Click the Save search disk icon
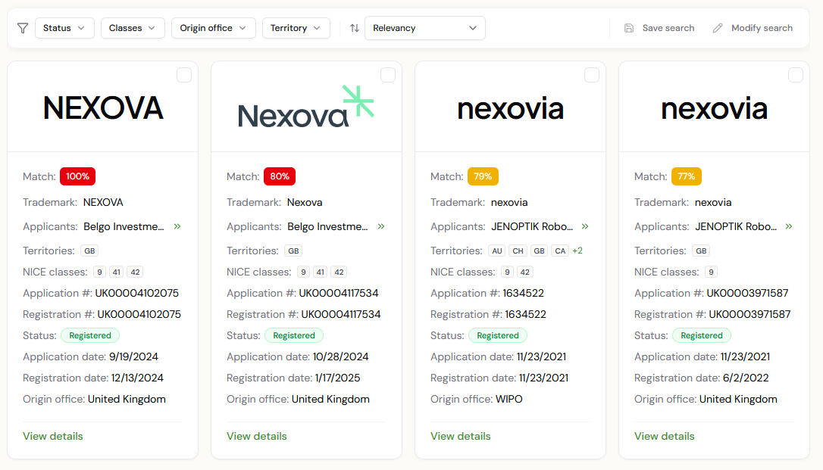 tap(629, 28)
